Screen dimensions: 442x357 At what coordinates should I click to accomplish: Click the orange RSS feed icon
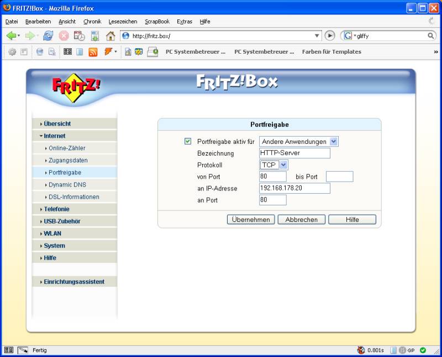(93, 52)
